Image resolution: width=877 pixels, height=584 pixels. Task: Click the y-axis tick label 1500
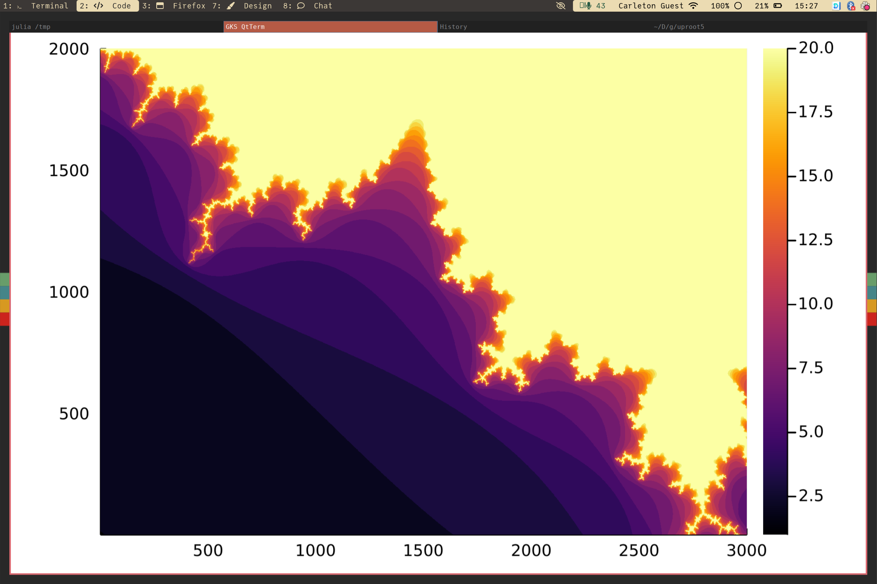[x=69, y=170]
